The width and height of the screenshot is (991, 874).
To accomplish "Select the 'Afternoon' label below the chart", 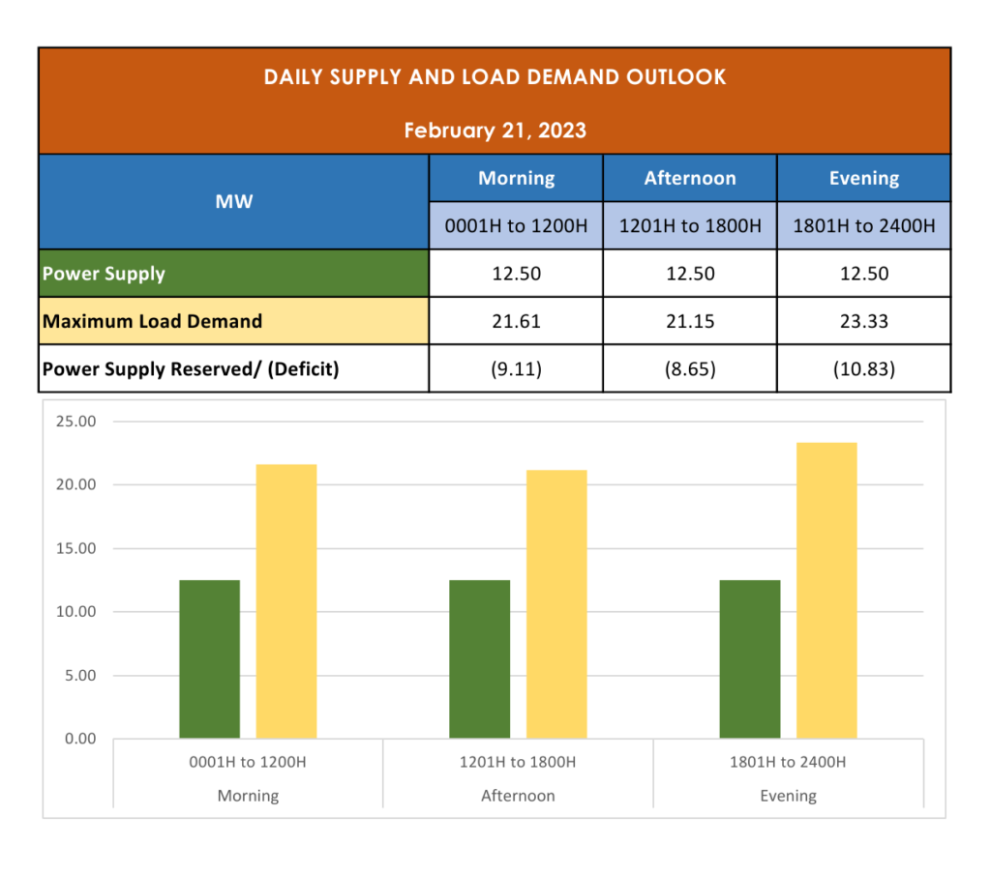I will pos(518,796).
